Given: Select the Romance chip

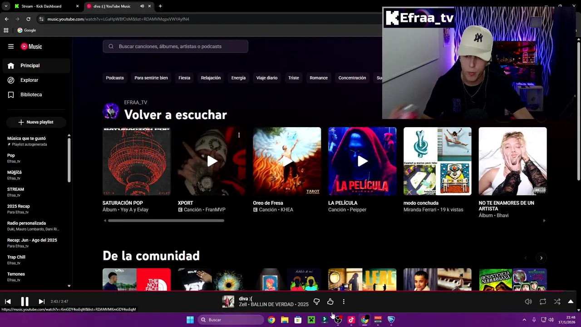Looking at the screenshot, I should pos(319,78).
